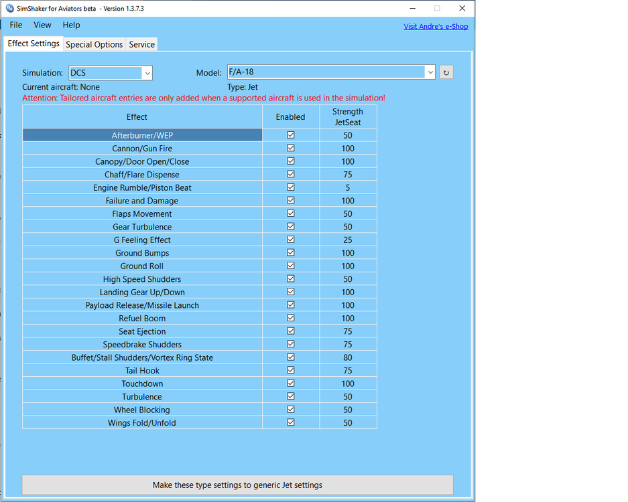Image resolution: width=628 pixels, height=502 pixels.
Task: Open the Help menu
Action: [71, 25]
